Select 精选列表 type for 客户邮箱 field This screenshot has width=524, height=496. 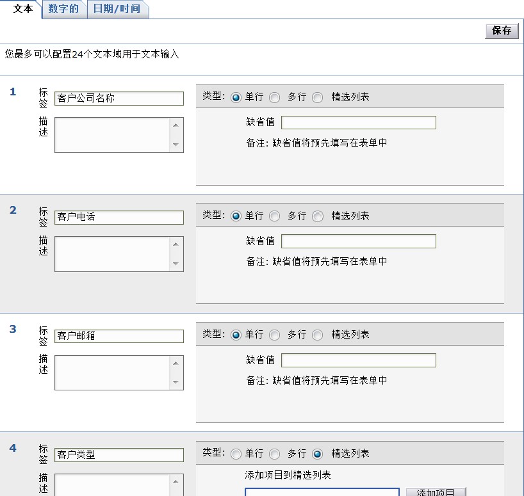317,334
